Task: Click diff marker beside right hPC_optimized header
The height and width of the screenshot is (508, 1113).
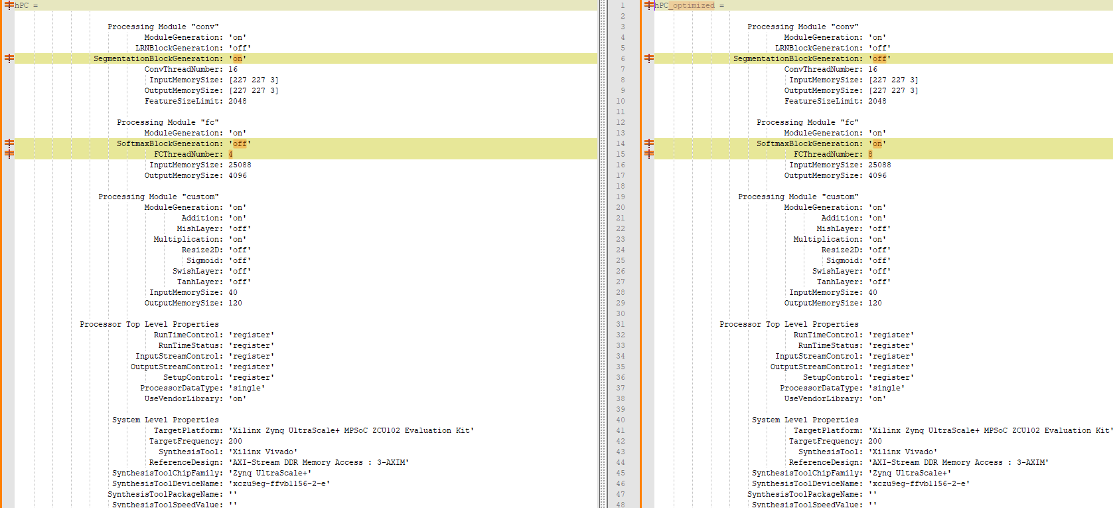Action: pos(649,5)
